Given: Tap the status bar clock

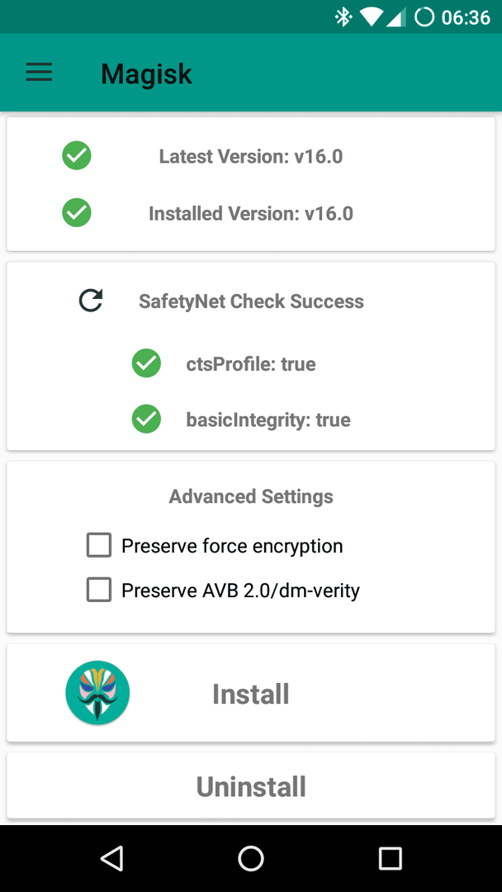Looking at the screenshot, I should coord(466,17).
